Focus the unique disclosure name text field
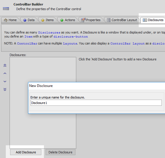 click(x=96, y=103)
